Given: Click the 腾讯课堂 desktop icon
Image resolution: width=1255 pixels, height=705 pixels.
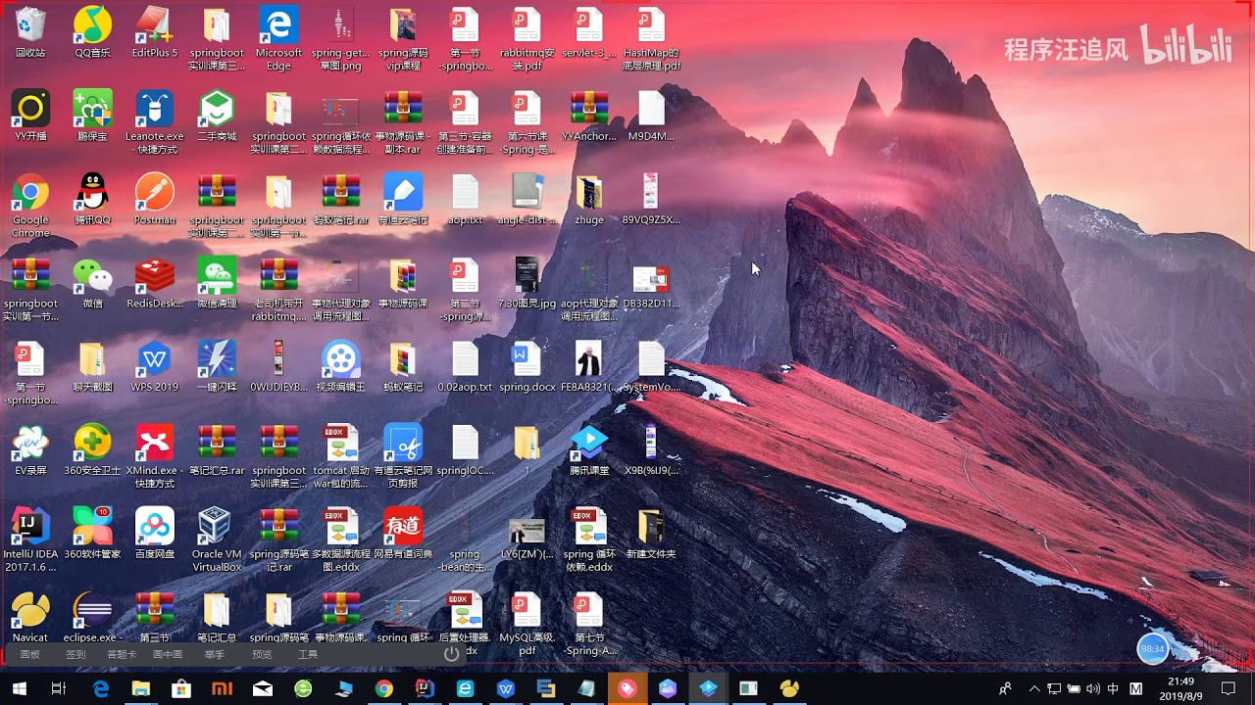Looking at the screenshot, I should click(589, 448).
